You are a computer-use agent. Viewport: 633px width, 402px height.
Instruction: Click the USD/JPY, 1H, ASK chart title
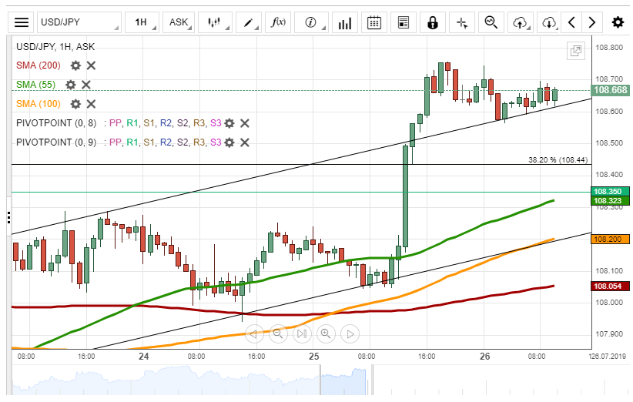coord(55,47)
